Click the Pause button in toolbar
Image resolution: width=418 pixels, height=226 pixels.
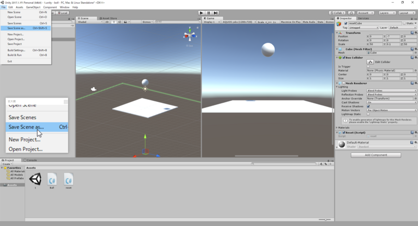tap(208, 13)
